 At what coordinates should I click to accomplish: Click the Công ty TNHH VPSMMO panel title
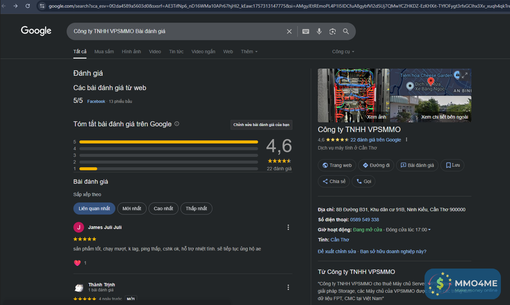point(359,129)
